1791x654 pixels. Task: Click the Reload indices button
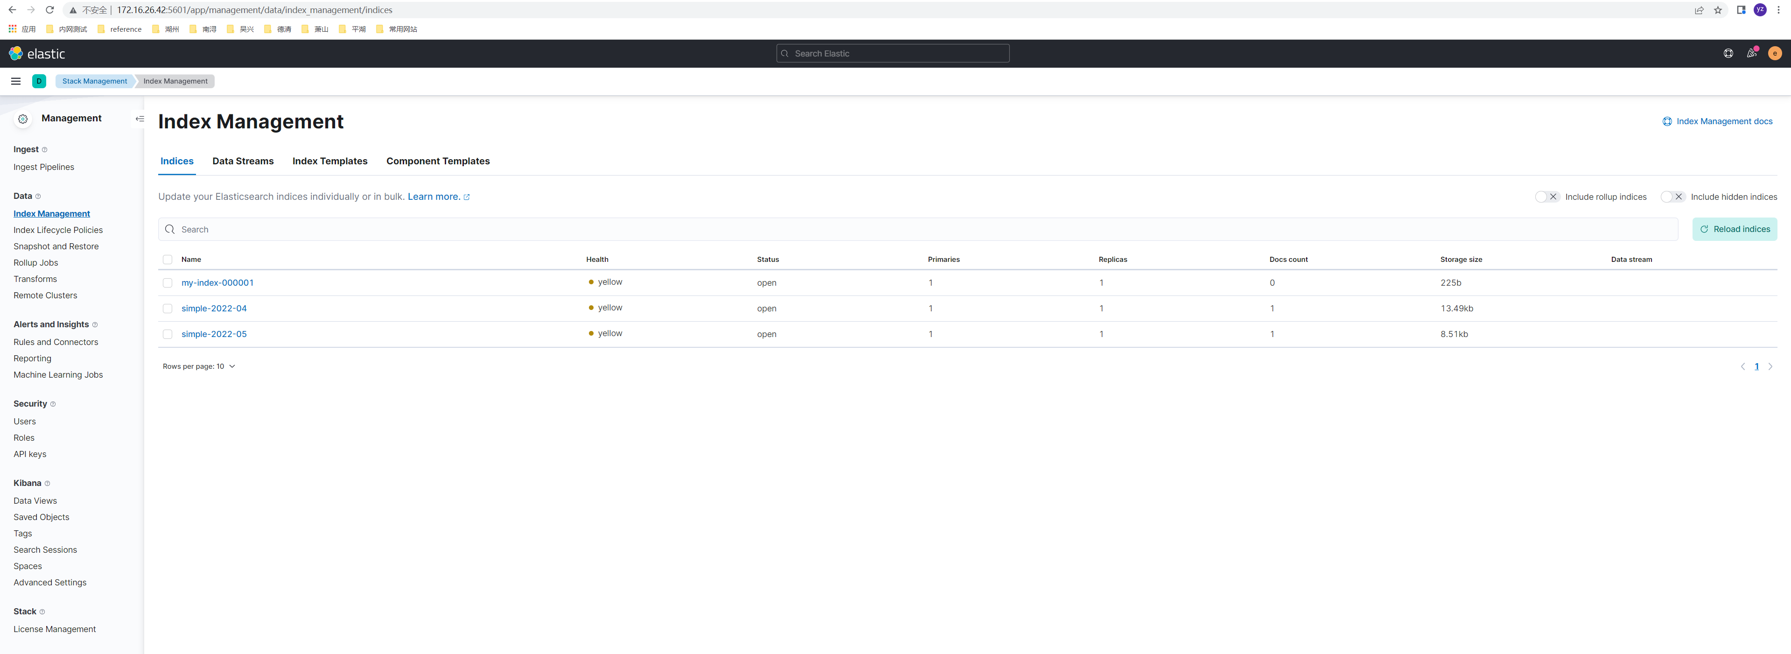[x=1734, y=230]
